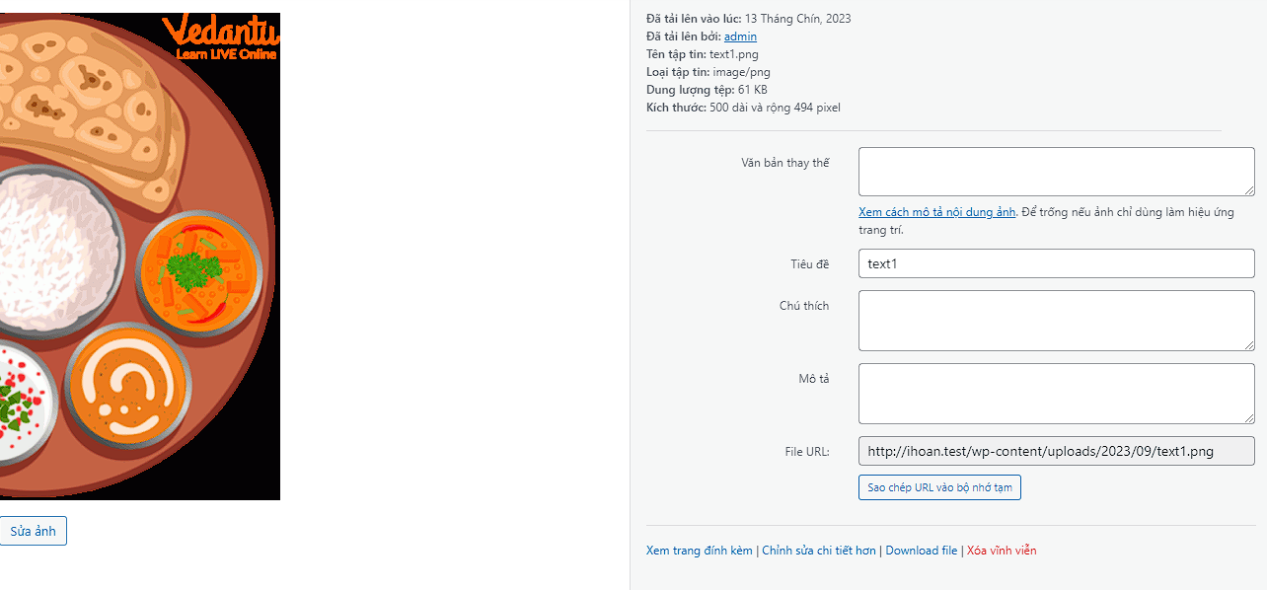The width and height of the screenshot is (1267, 590).
Task: Focus the Chú thích text area
Action: [x=1056, y=321]
